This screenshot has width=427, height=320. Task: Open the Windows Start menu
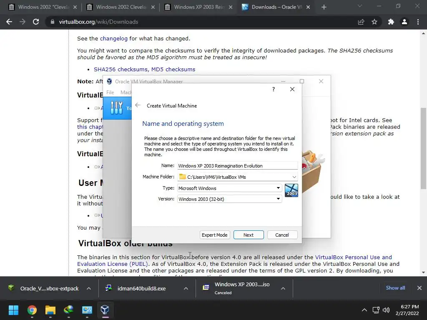point(13,310)
